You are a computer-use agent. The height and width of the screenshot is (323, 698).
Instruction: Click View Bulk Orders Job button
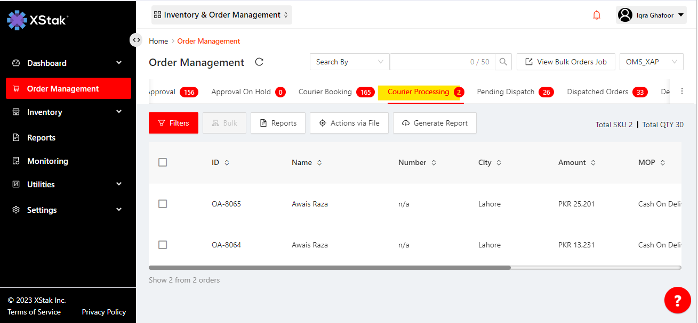click(566, 62)
